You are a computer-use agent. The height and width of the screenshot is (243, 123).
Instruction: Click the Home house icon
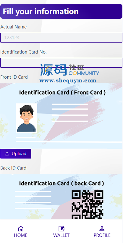click(x=21, y=229)
